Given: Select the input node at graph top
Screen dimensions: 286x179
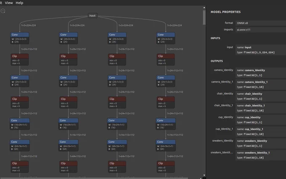Looking at the screenshot, I should [92, 16].
